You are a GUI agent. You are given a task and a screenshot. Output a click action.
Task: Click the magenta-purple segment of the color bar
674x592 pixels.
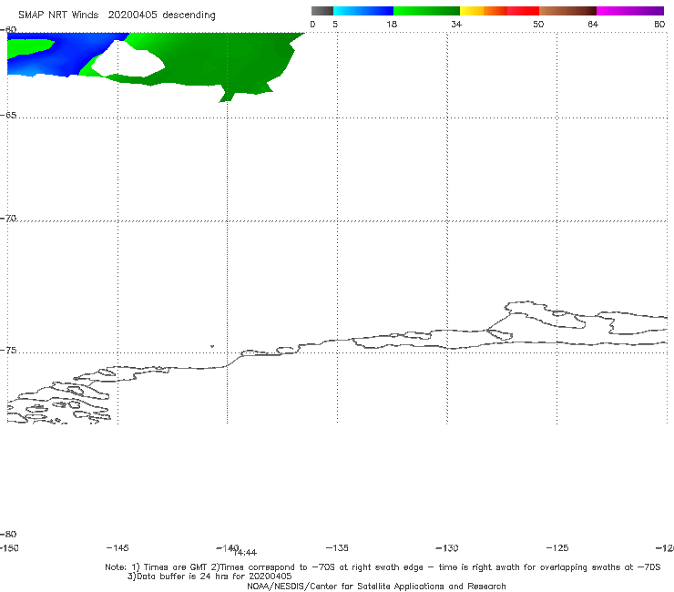pos(630,11)
